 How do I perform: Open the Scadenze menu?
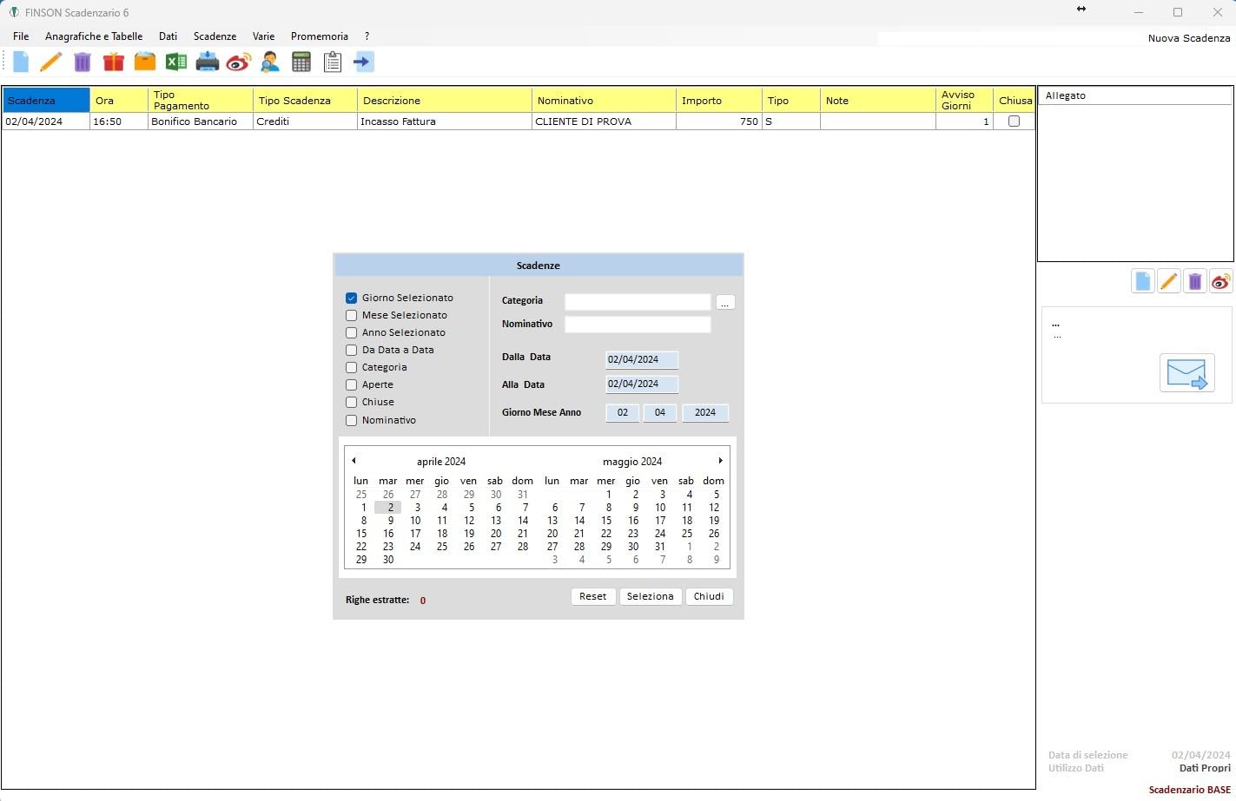pyautogui.click(x=215, y=36)
